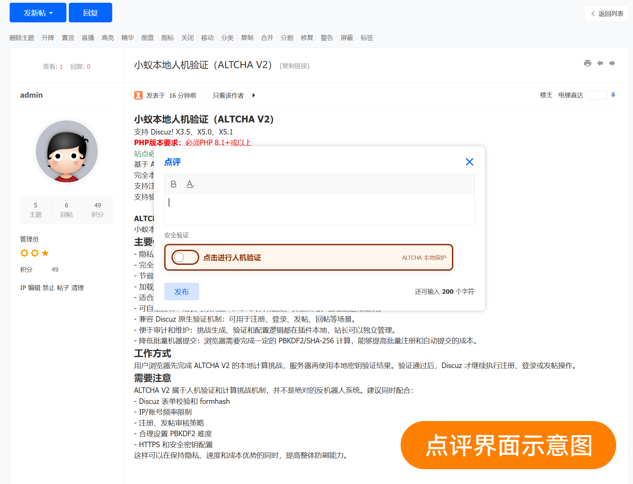
Task: Open the 发新帖 dropdown
Action: [x=38, y=13]
